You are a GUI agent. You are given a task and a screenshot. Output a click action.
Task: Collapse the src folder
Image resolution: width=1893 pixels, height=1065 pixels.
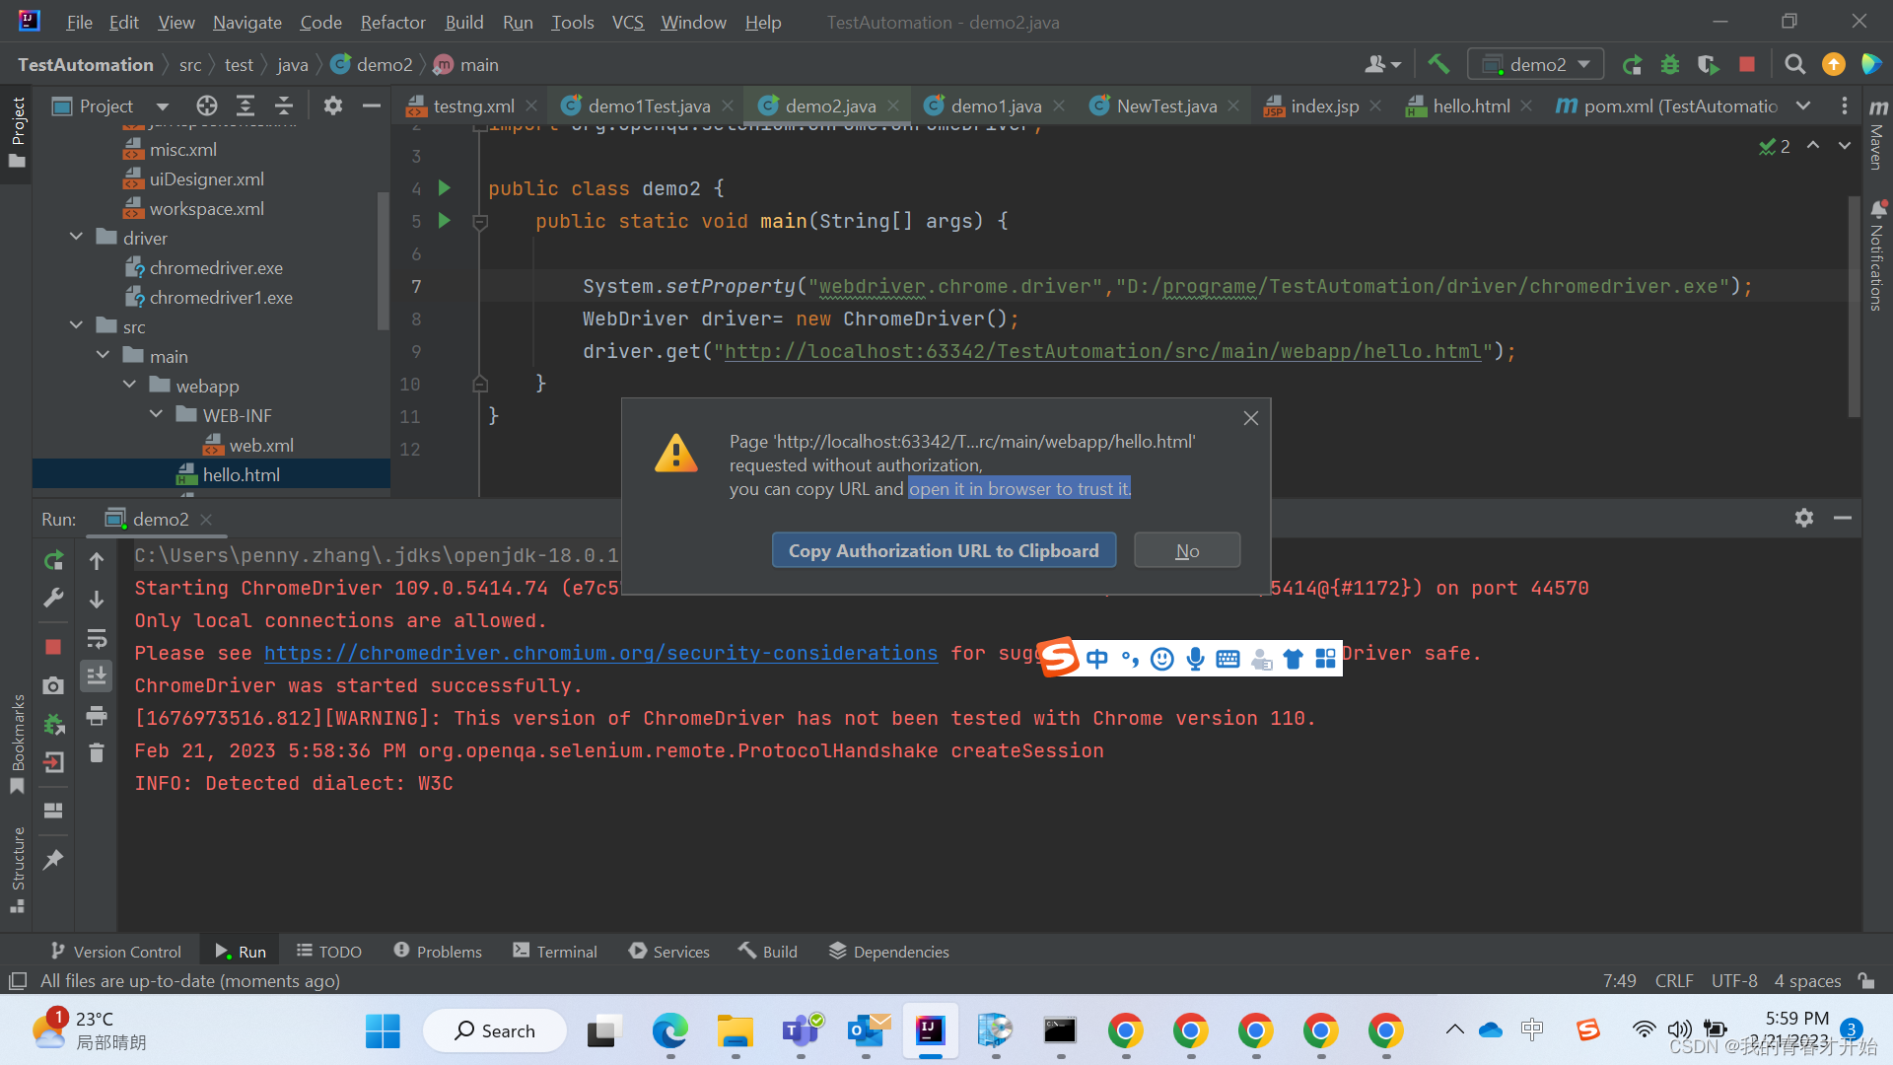click(x=76, y=325)
